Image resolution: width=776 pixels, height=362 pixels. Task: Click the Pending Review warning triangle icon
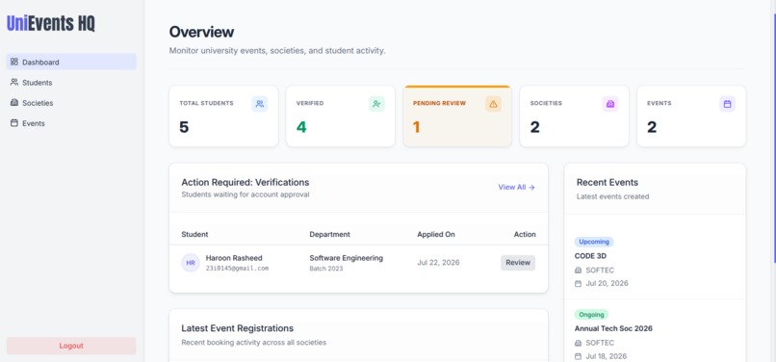coord(493,104)
